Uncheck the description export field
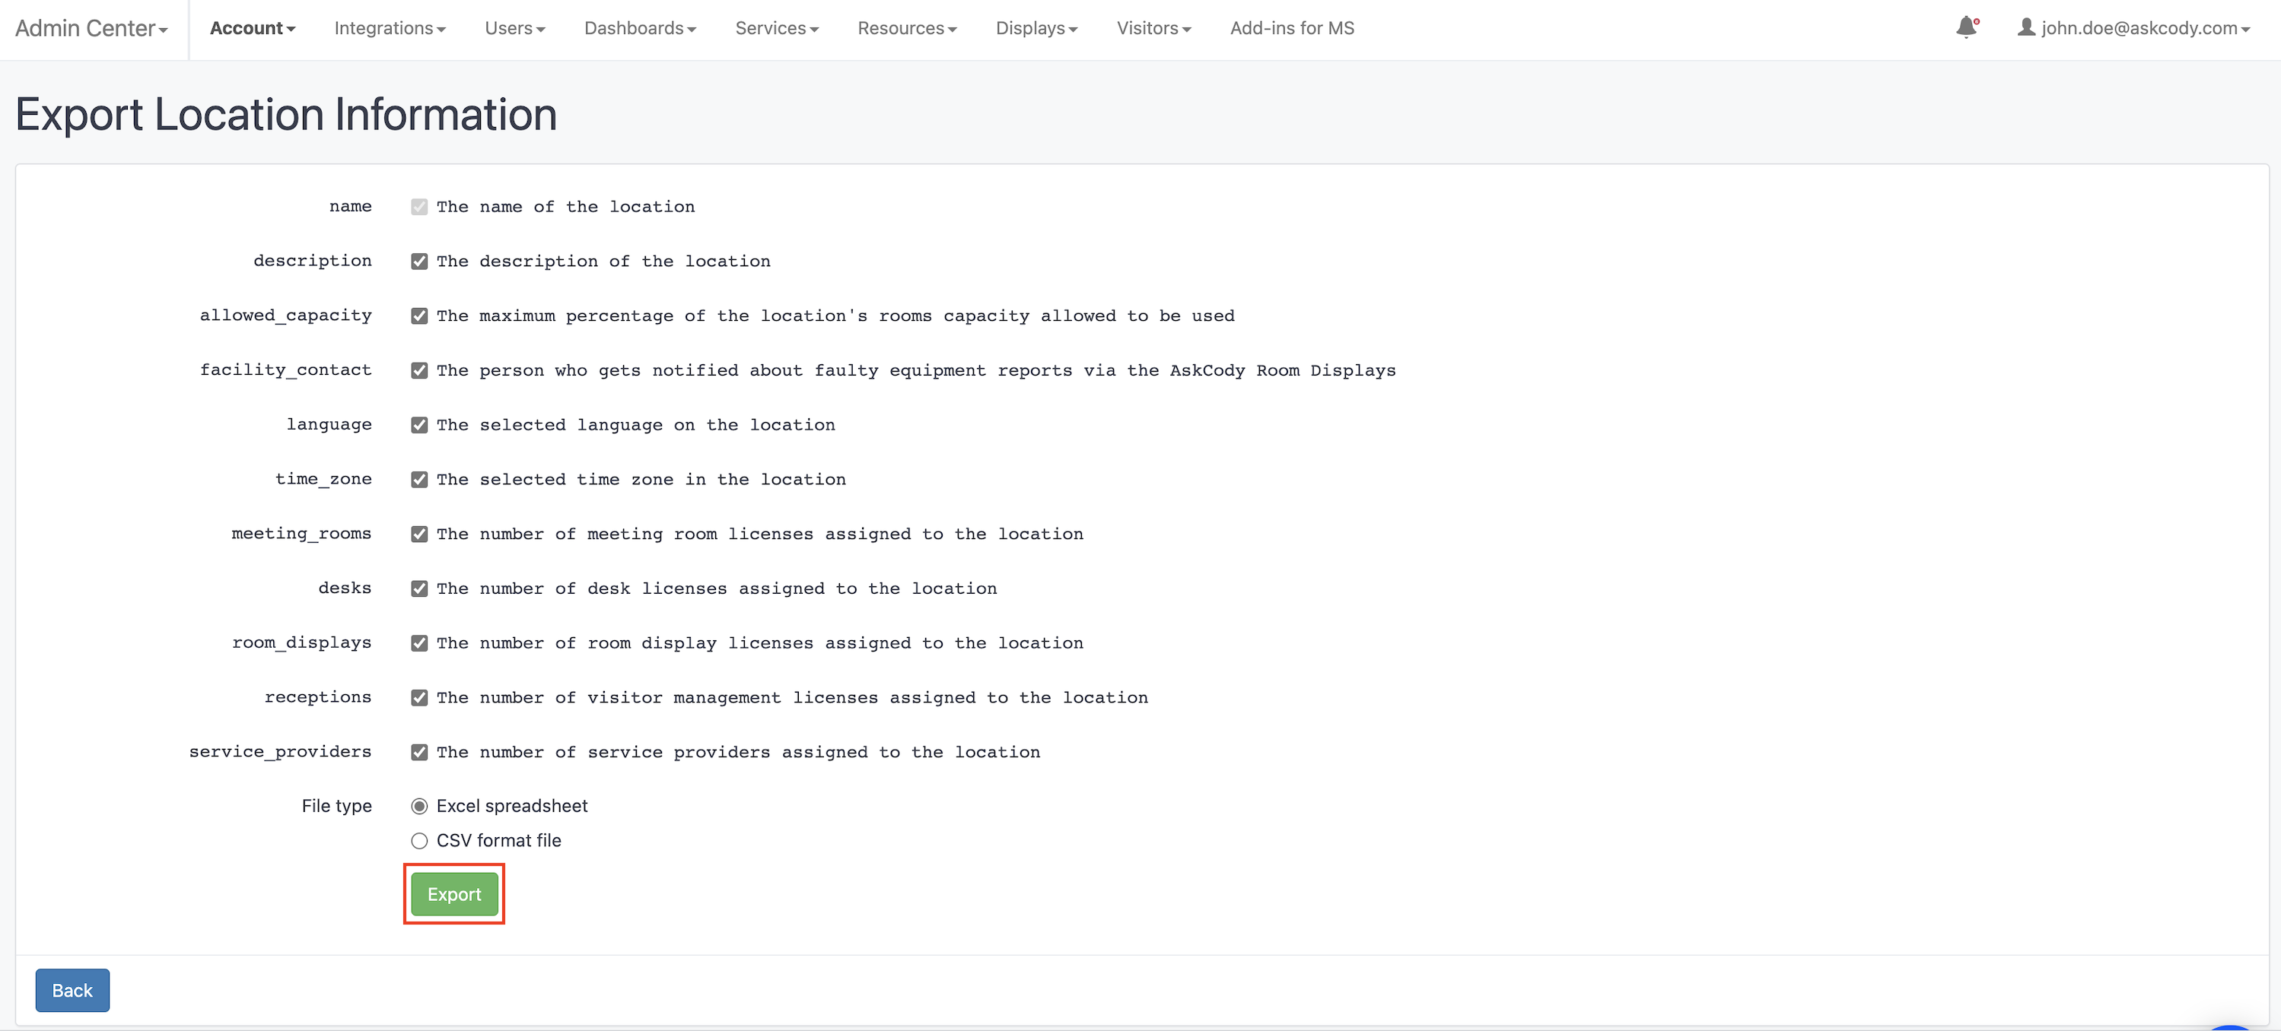 click(418, 260)
